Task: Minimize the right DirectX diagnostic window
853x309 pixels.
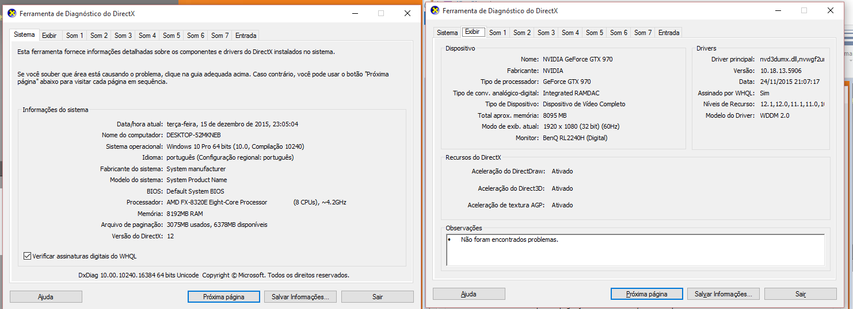Action: (x=778, y=10)
